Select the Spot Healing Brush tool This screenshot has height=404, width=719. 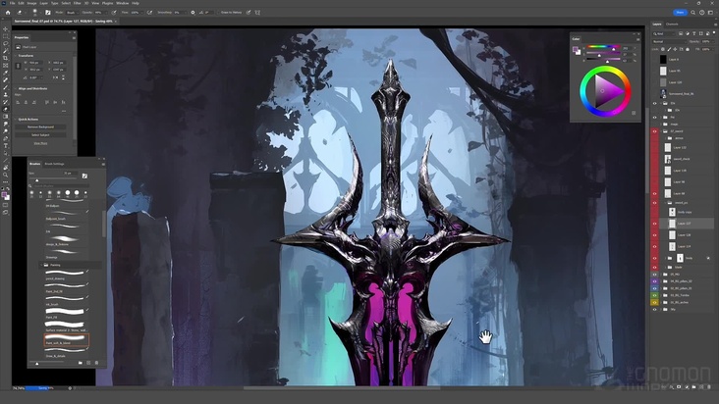click(6, 80)
